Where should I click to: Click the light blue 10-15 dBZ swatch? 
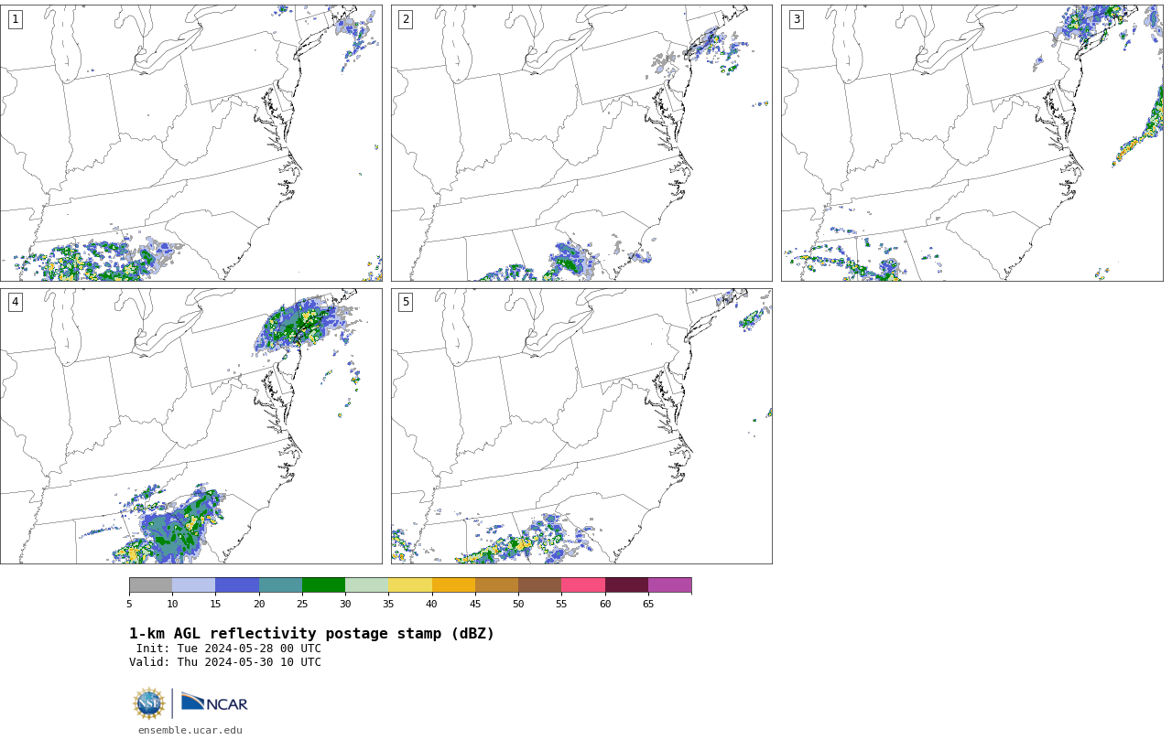point(194,585)
